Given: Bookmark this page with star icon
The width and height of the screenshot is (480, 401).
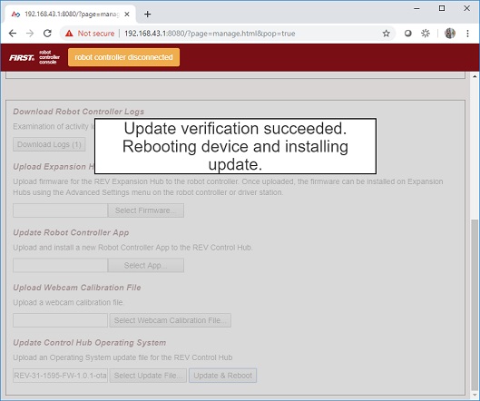Looking at the screenshot, I should click(x=386, y=34).
